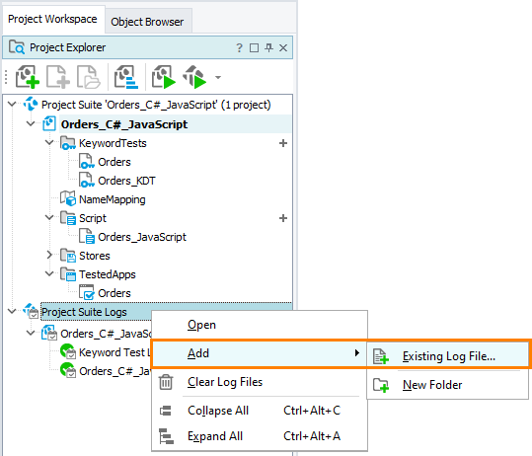Collapse the Orders_C#_JavaScript project node
The width and height of the screenshot is (532, 456).
coord(31,123)
